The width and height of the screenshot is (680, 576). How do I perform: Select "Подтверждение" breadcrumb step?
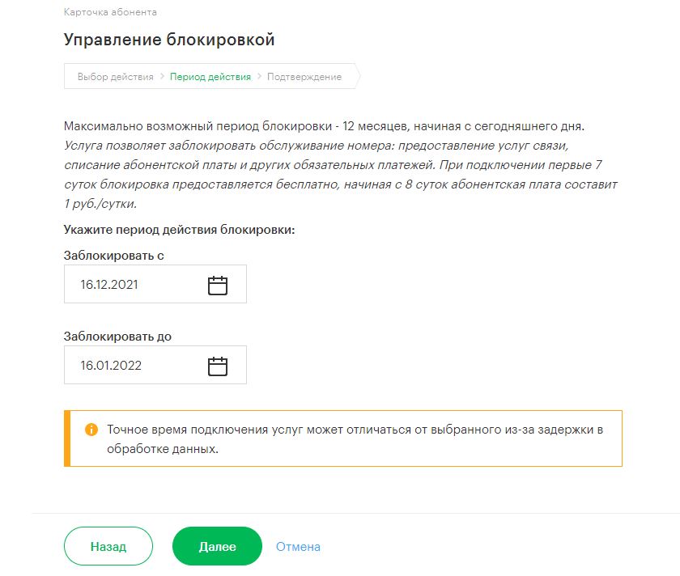pyautogui.click(x=304, y=77)
